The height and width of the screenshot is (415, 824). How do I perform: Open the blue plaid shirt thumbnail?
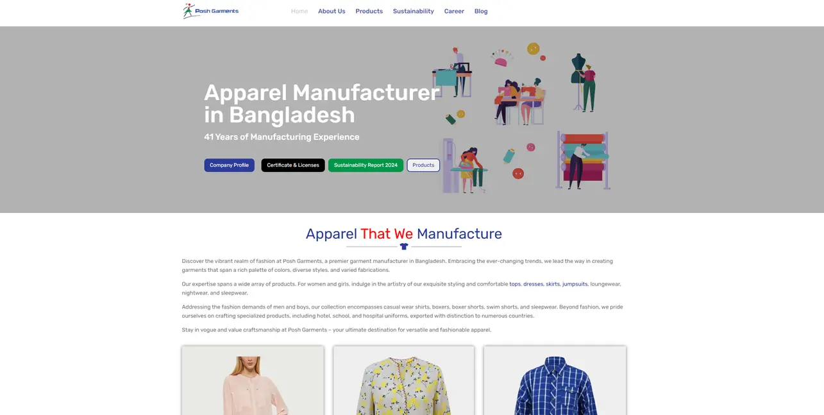click(555, 381)
